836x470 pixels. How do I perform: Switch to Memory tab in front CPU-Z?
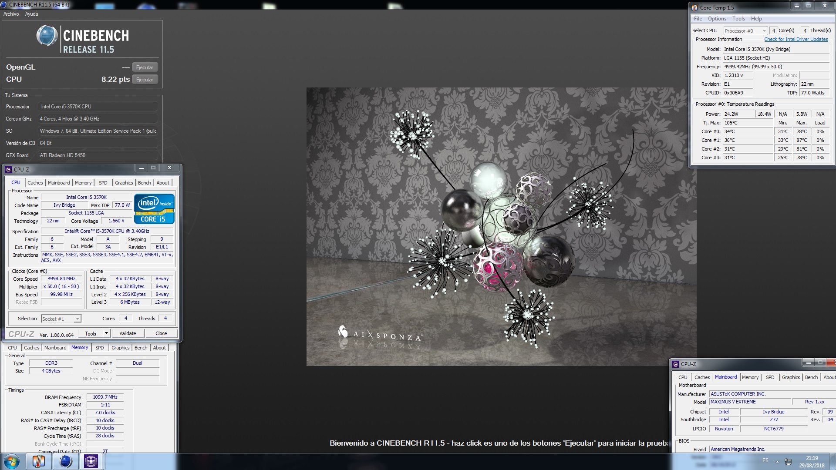83,183
